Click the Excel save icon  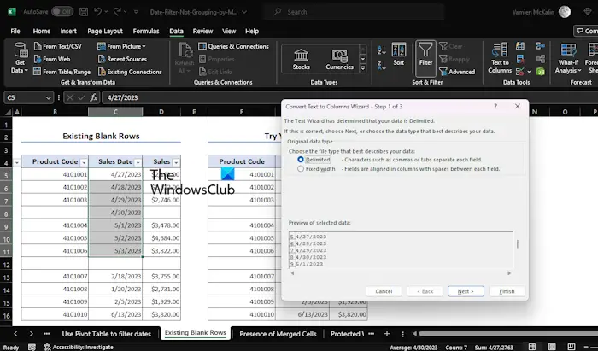84,12
